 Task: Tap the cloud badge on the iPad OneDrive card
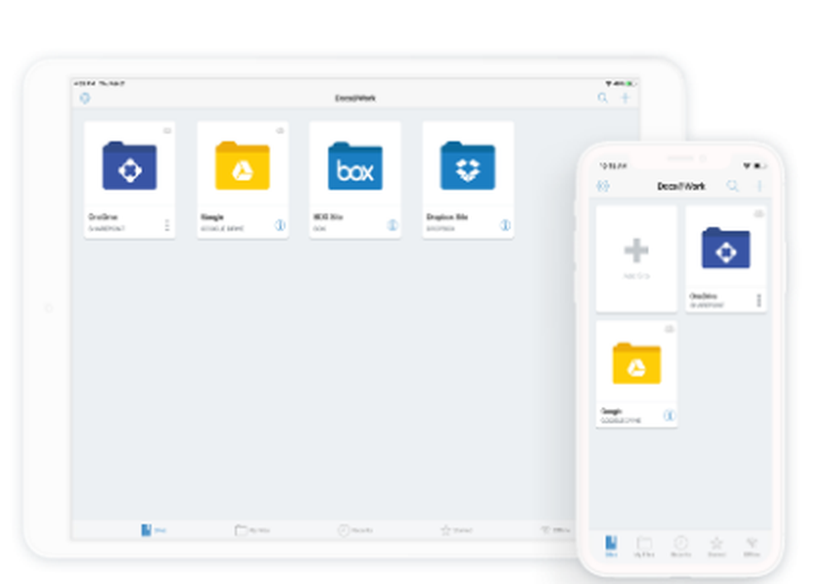point(167,130)
